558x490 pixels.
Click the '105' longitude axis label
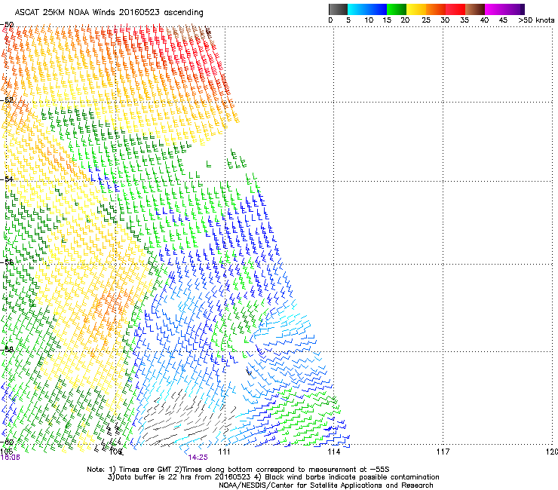tap(7, 452)
